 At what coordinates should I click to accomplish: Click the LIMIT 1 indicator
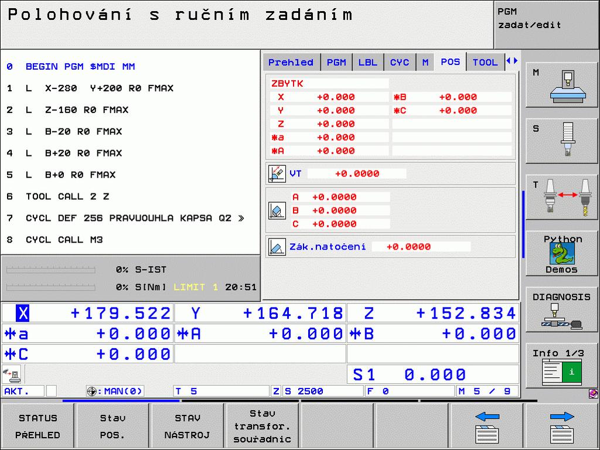coord(196,287)
